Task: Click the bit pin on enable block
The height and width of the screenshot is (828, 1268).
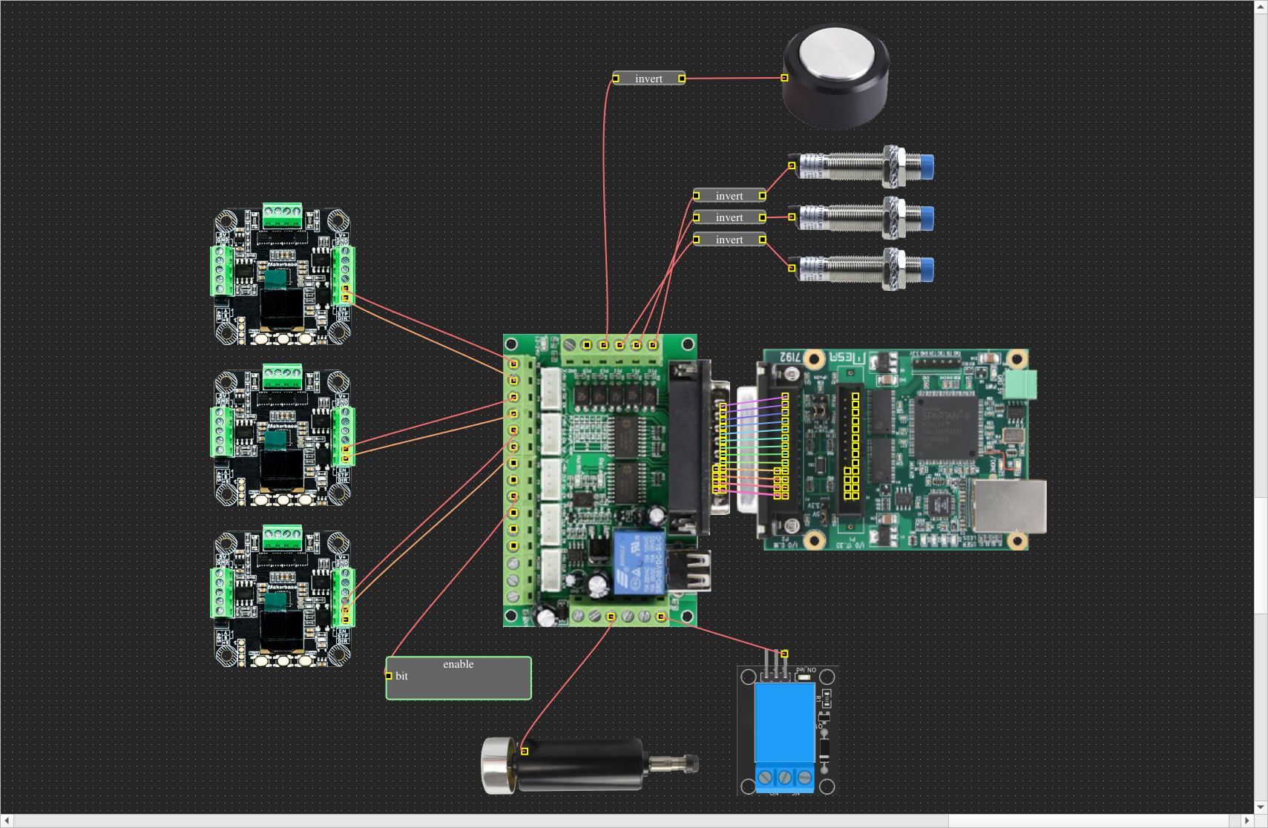Action: coord(389,676)
